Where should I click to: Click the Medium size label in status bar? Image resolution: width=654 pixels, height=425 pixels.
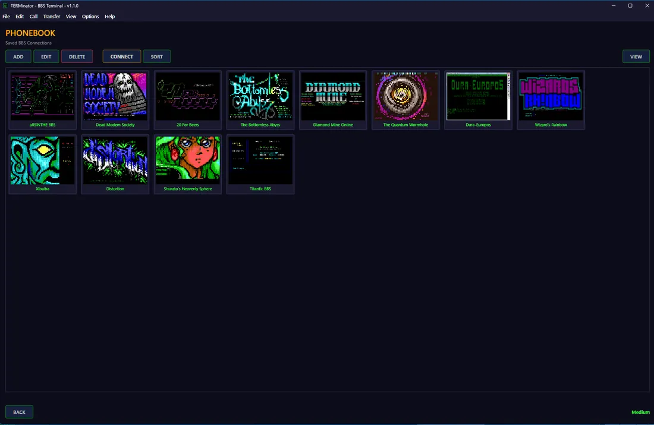(640, 412)
